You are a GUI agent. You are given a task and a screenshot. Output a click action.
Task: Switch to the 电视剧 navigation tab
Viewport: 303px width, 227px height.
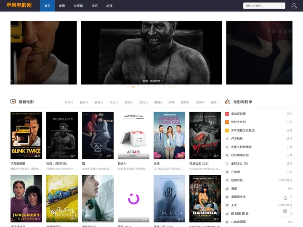[x=78, y=6]
